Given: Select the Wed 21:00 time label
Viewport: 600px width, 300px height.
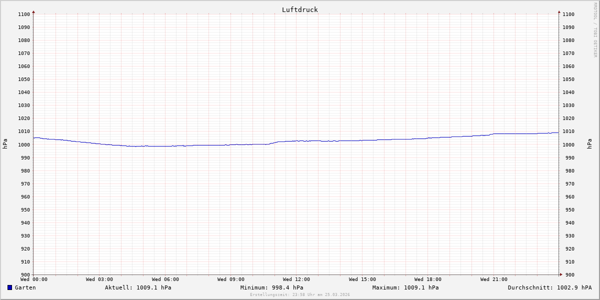Looking at the screenshot, I should click(494, 279).
